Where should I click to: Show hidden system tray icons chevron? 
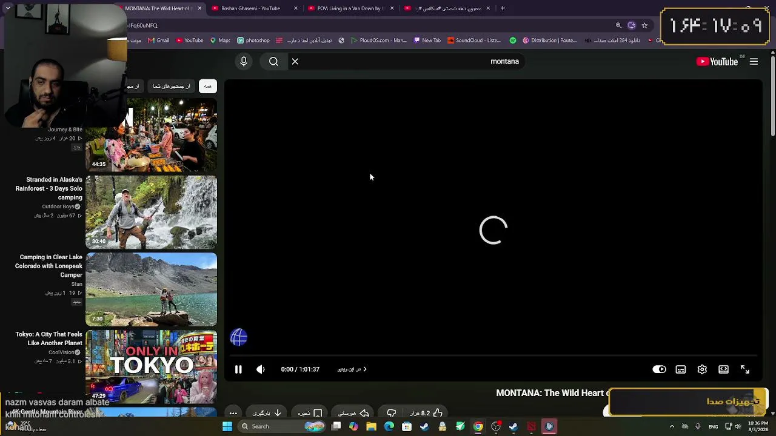point(672,427)
